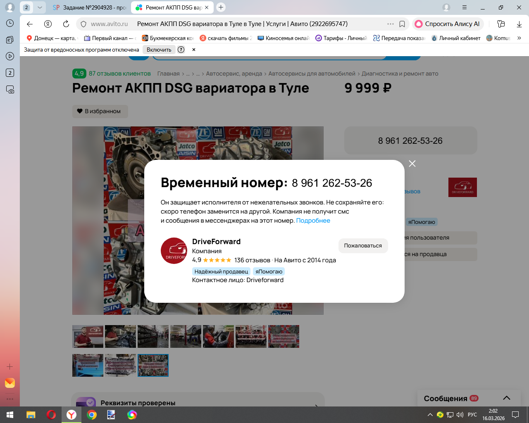The image size is (529, 423).
Task: Click Включить to enable malware protection
Action: pyautogui.click(x=159, y=50)
